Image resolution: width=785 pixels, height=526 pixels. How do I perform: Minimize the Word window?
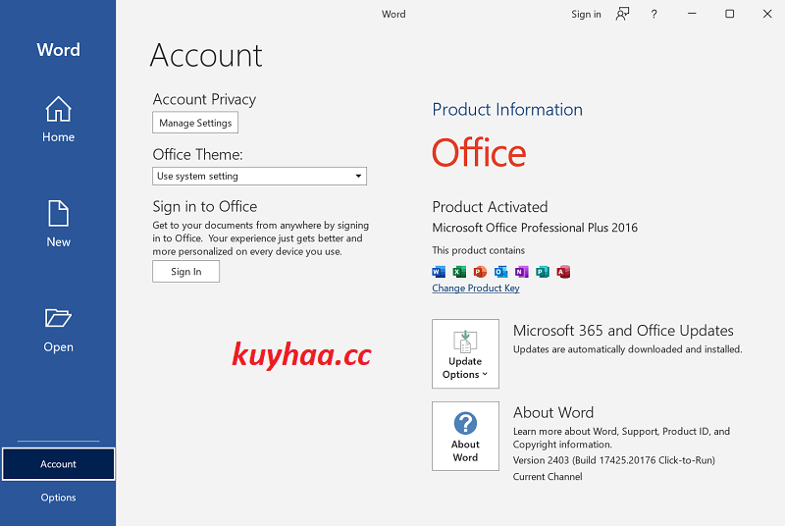pyautogui.click(x=692, y=14)
